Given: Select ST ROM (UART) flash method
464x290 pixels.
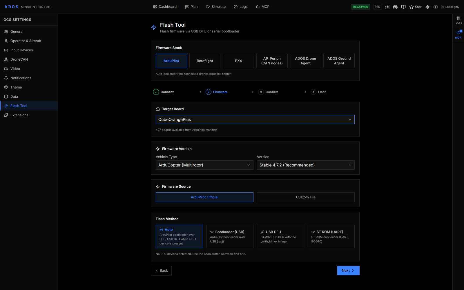Looking at the screenshot, I should 331,236.
